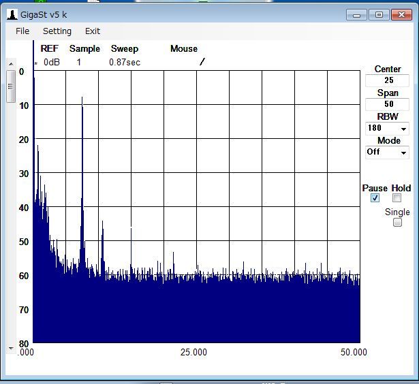Screen dimensions: 419x384
Task: Tick the Single checkbox
Action: pyautogui.click(x=397, y=222)
